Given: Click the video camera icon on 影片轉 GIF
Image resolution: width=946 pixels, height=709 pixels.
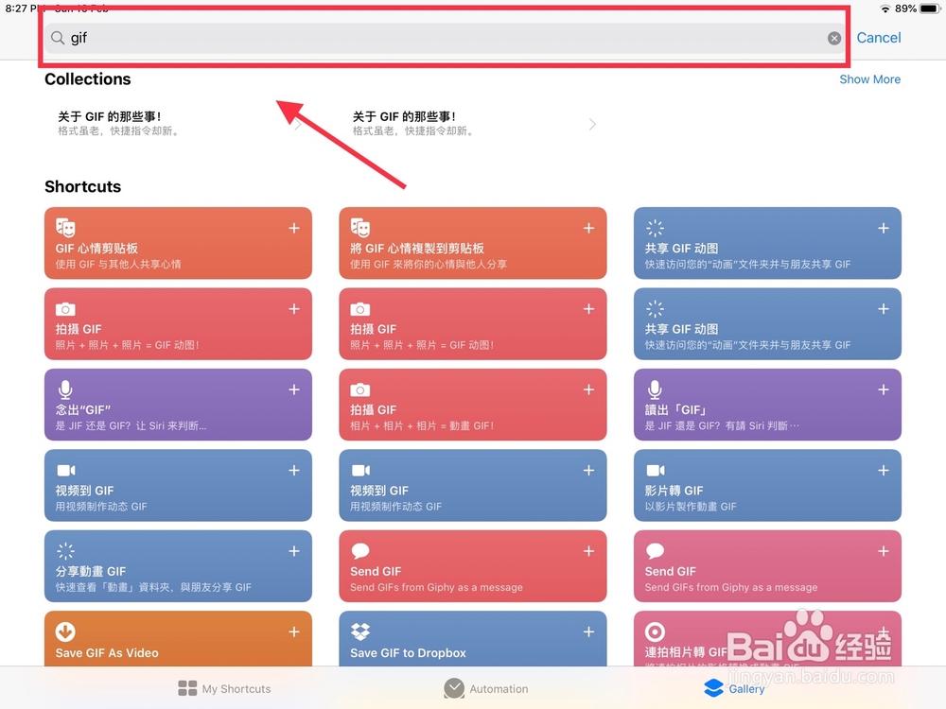Looking at the screenshot, I should (656, 470).
